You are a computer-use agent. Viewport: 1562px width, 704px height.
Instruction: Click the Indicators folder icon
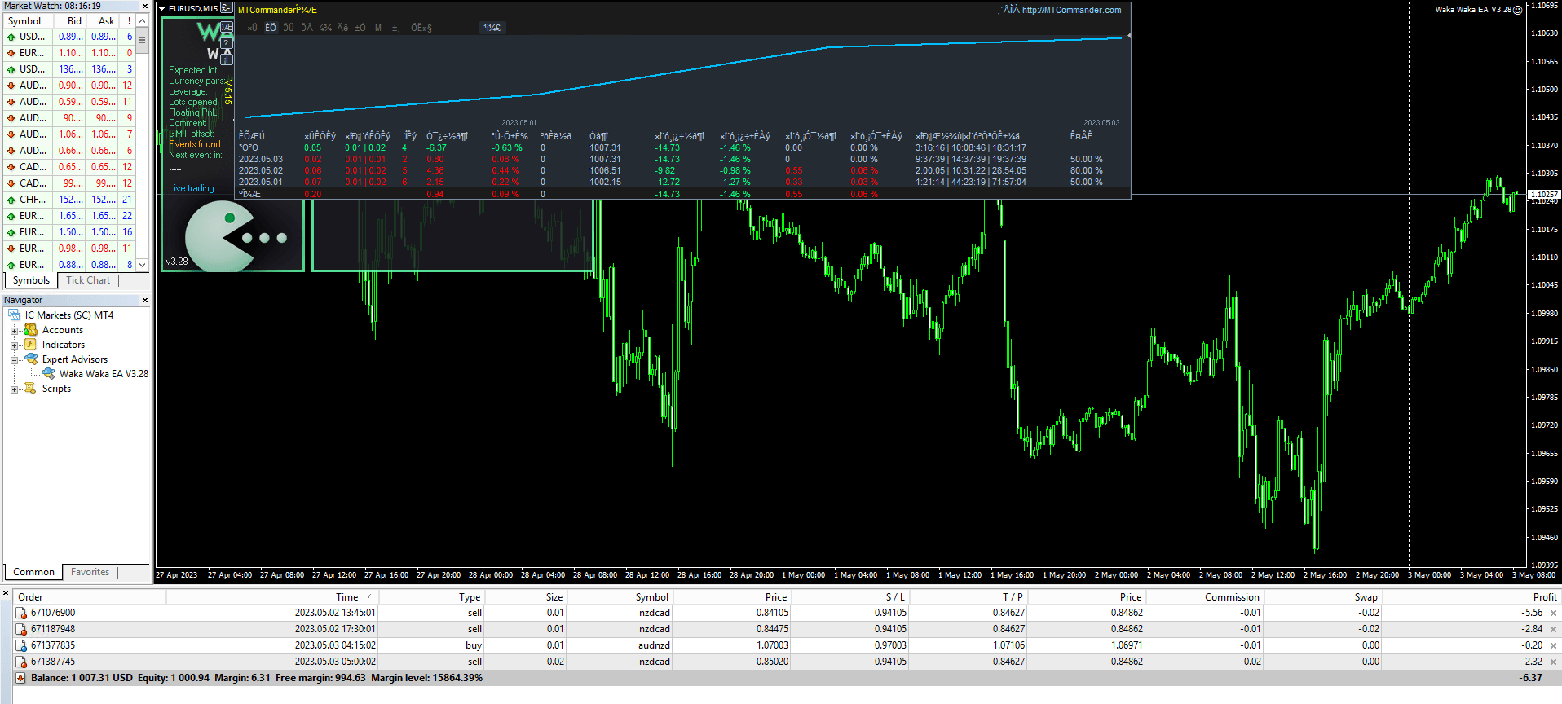click(x=31, y=345)
